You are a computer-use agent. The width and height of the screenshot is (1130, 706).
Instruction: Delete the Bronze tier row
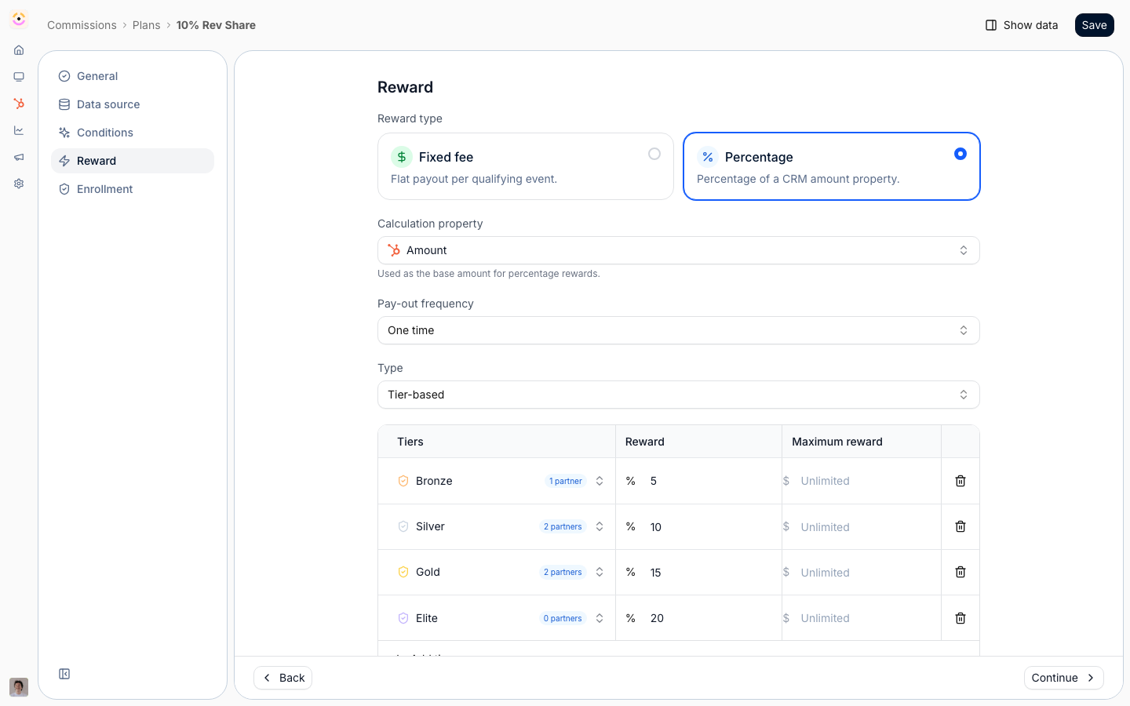tap(960, 481)
